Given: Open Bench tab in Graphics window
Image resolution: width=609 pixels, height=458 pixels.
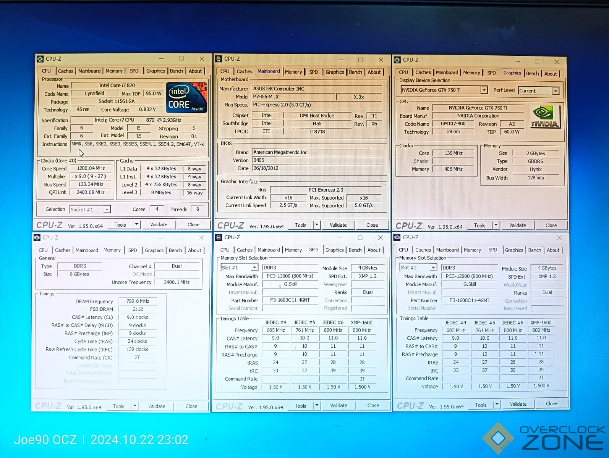Looking at the screenshot, I should [x=532, y=74].
